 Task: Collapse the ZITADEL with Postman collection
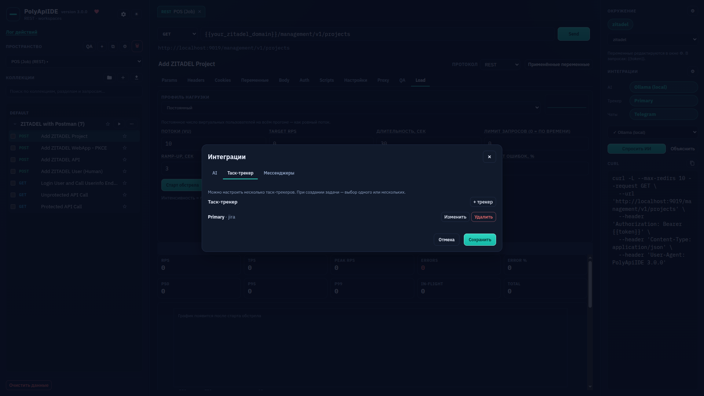click(x=15, y=124)
